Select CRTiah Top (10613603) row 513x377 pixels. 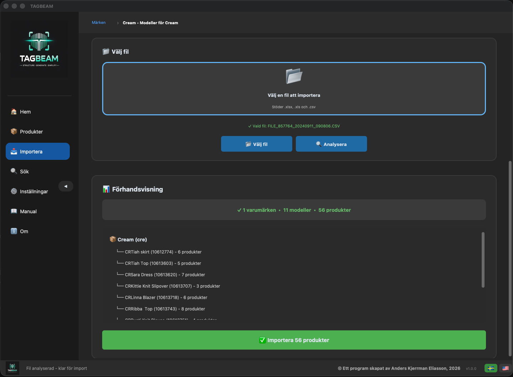159,263
